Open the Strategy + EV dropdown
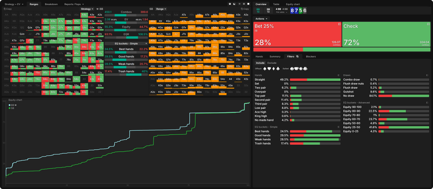The width and height of the screenshot is (433, 189). tap(14, 4)
